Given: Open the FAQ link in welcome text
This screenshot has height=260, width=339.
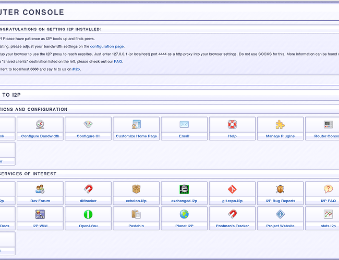Looking at the screenshot, I should point(118,61).
